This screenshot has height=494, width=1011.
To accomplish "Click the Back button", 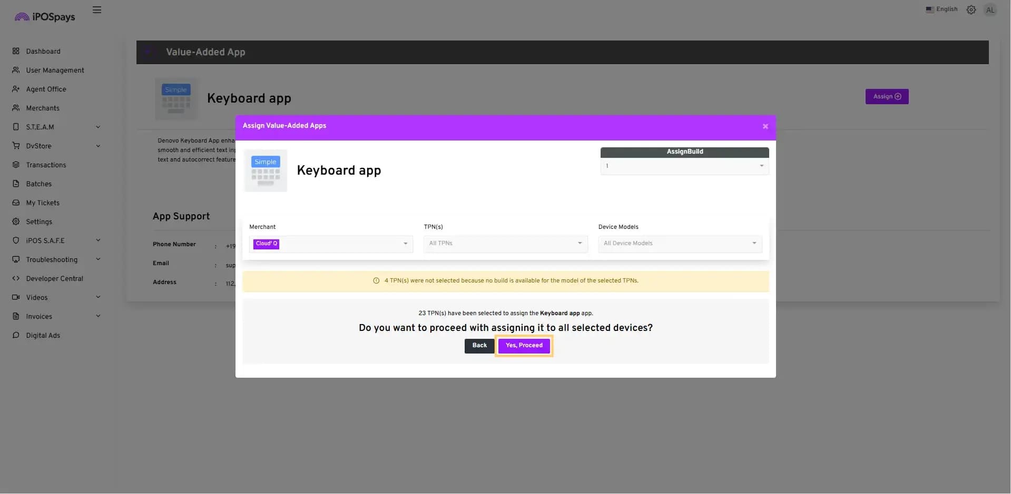I will click(479, 346).
